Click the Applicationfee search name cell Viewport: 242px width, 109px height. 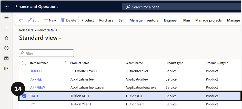(137, 79)
